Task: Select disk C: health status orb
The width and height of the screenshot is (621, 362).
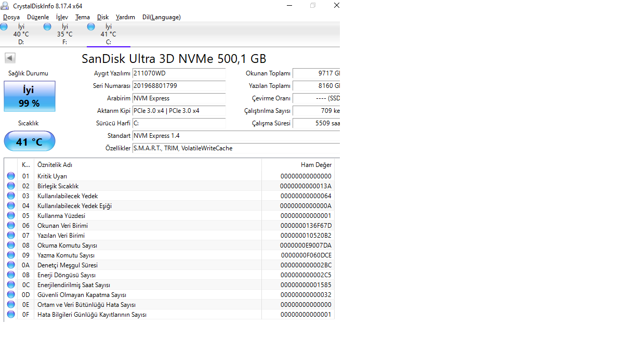Action: pos(91,27)
